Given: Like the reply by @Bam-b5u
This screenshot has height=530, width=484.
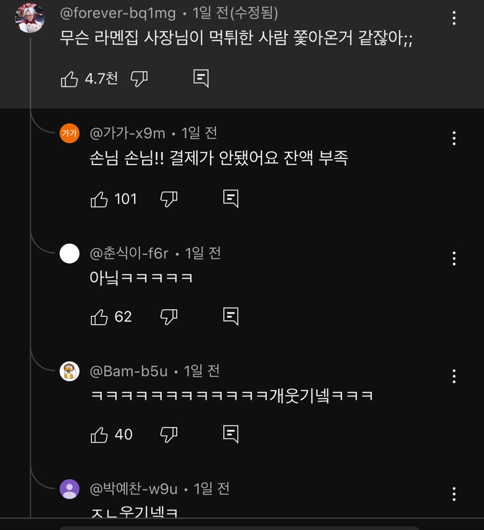Looking at the screenshot, I should click(99, 434).
